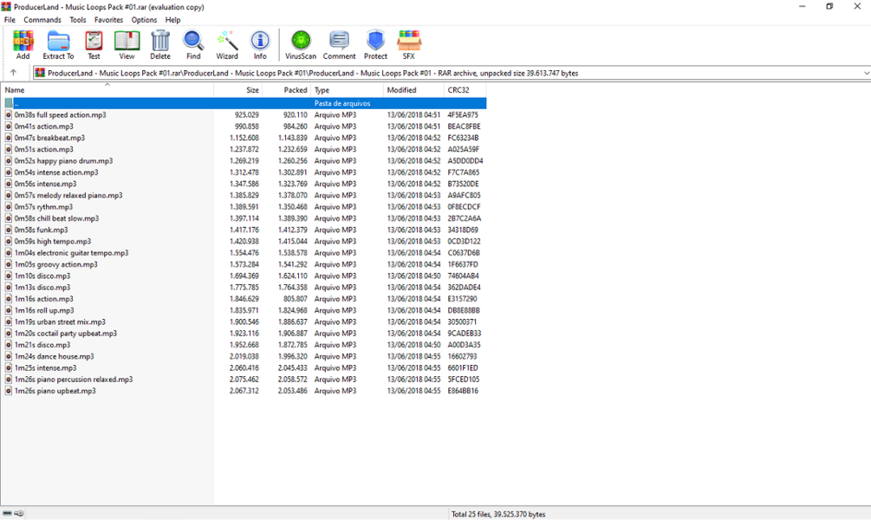Select file 0m54s intense action.mp3

pos(244,172)
